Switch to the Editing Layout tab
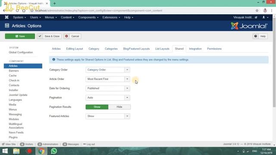 (75, 49)
